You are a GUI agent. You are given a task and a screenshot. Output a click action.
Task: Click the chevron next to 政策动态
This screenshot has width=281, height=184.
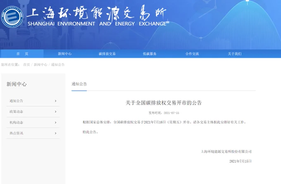[55, 112]
